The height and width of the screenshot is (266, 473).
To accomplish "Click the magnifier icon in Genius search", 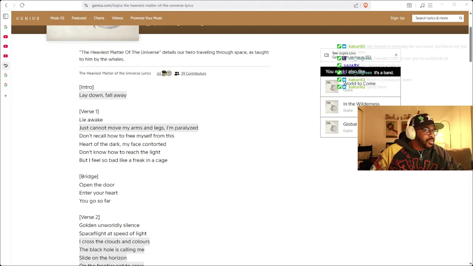I will [460, 18].
